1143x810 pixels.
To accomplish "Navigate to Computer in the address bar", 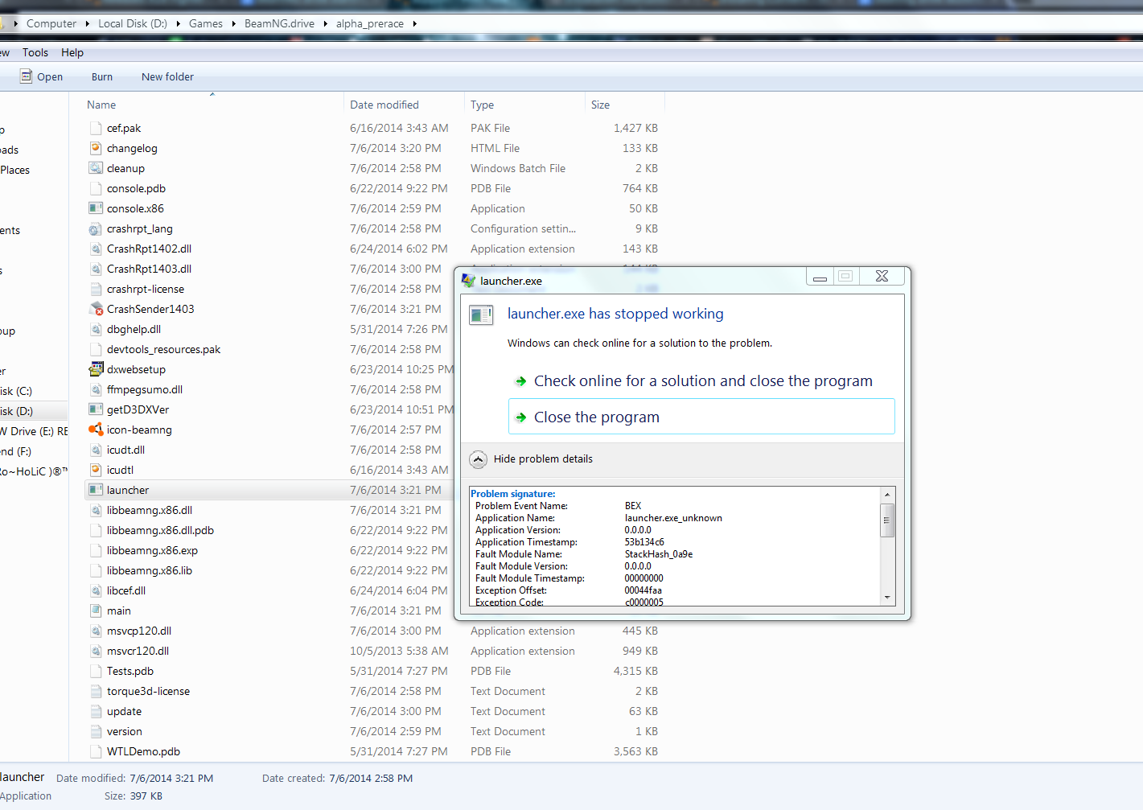I will (51, 23).
